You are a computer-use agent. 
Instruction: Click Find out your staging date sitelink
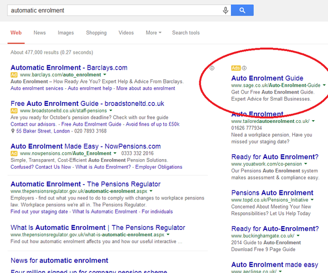click(x=39, y=212)
